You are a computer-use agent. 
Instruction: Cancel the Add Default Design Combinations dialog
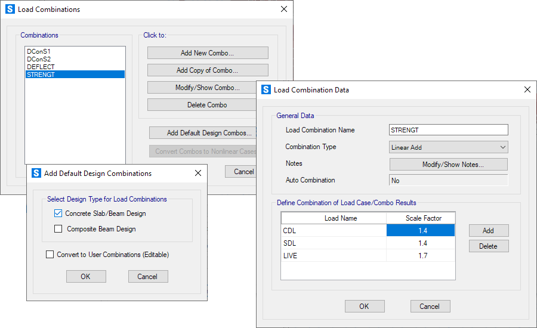pyautogui.click(x=147, y=276)
